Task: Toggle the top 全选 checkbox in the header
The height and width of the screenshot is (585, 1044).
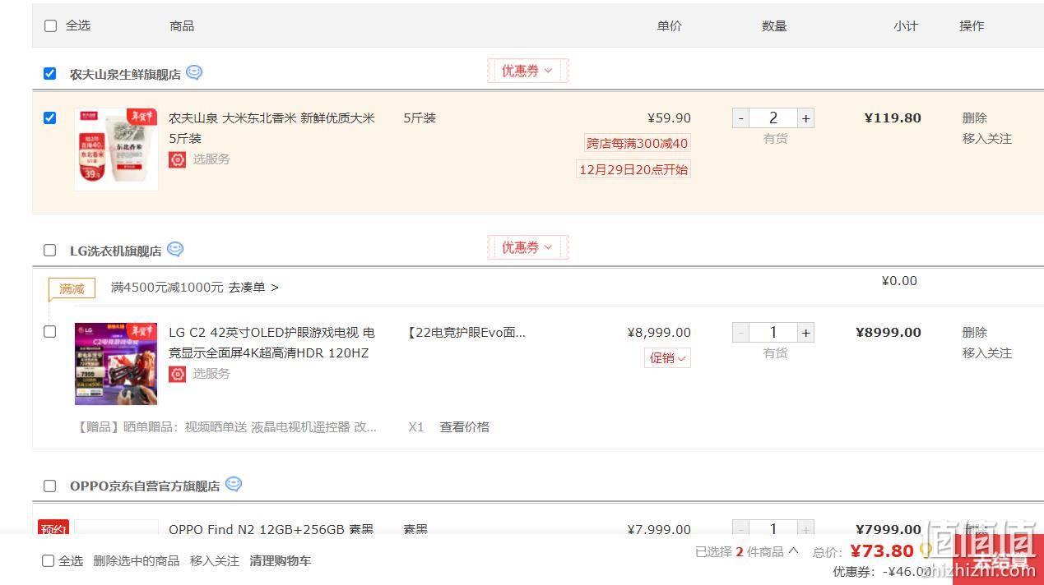Action: point(50,25)
